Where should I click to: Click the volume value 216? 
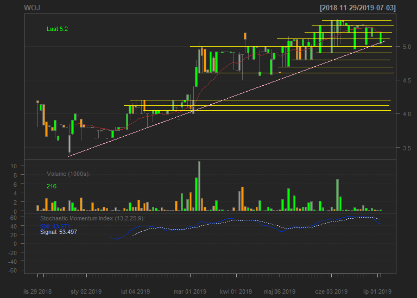point(52,186)
